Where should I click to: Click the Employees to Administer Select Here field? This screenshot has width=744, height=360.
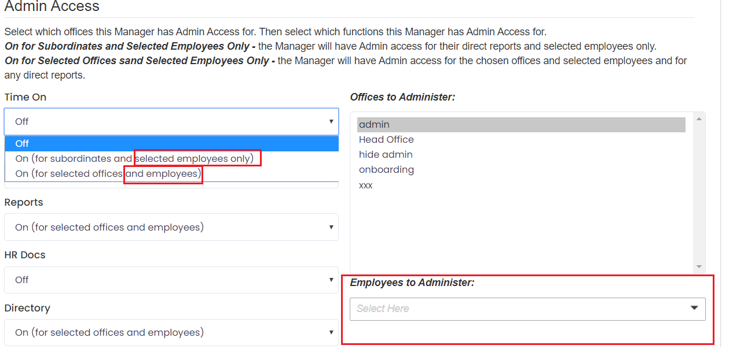click(x=515, y=309)
